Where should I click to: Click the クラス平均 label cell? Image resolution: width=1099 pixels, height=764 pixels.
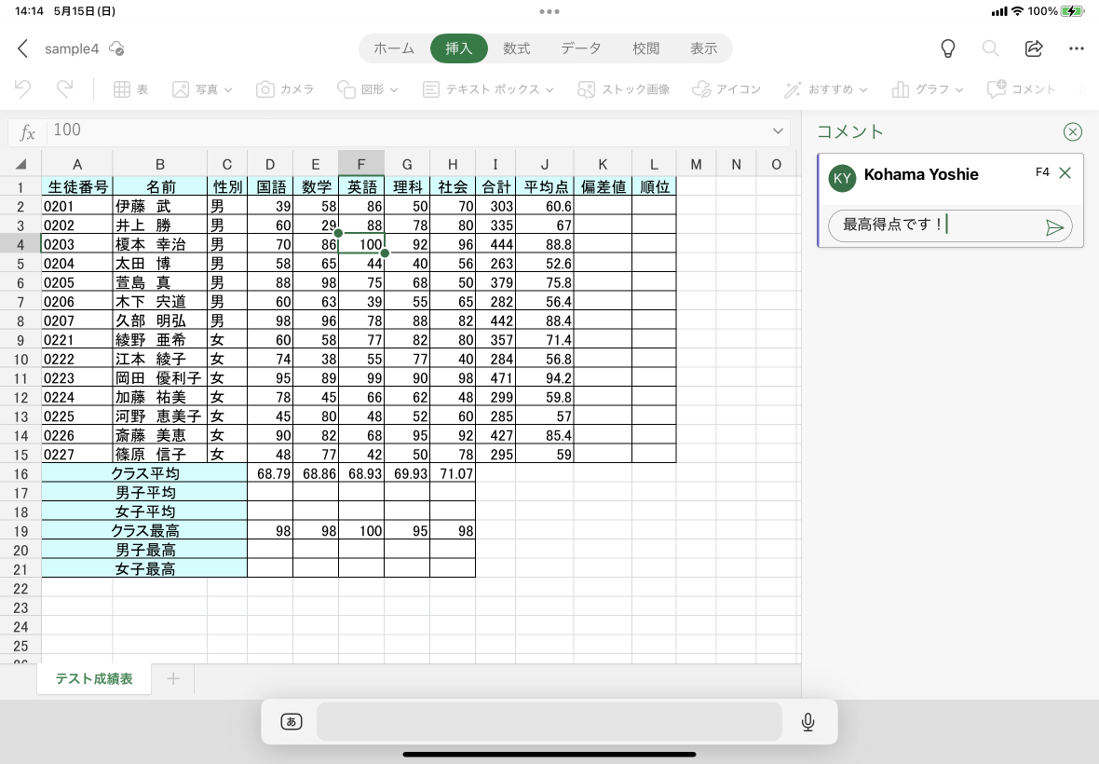point(144,473)
